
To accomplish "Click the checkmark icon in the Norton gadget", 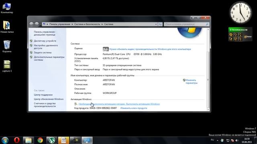I will [236, 39].
